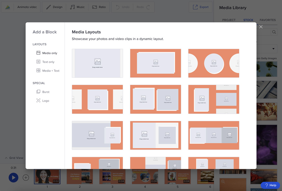The width and height of the screenshot is (282, 191).
Task: Select the Burst special block
Action: point(43,92)
